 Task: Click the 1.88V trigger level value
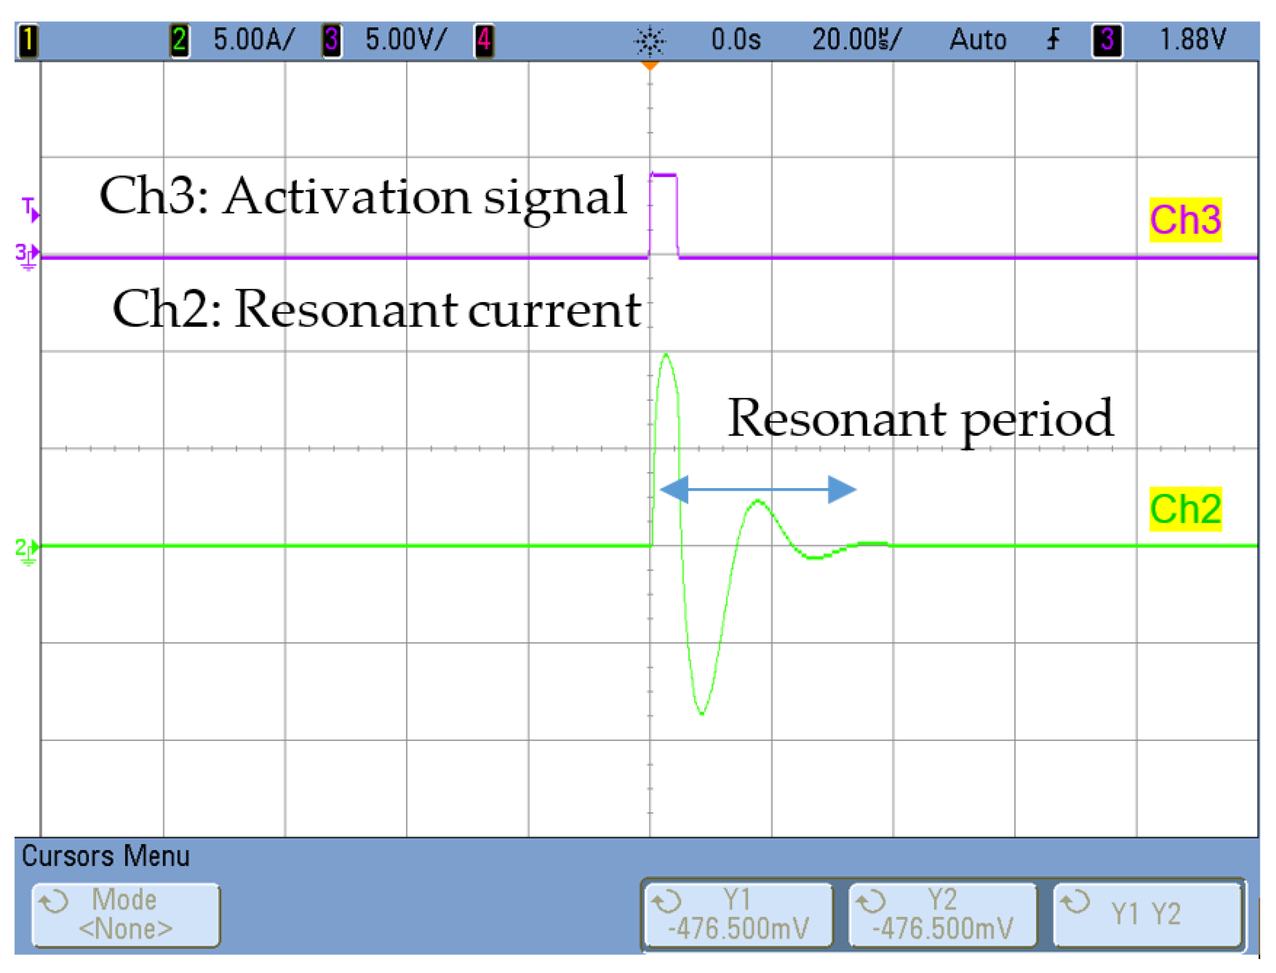1193,40
